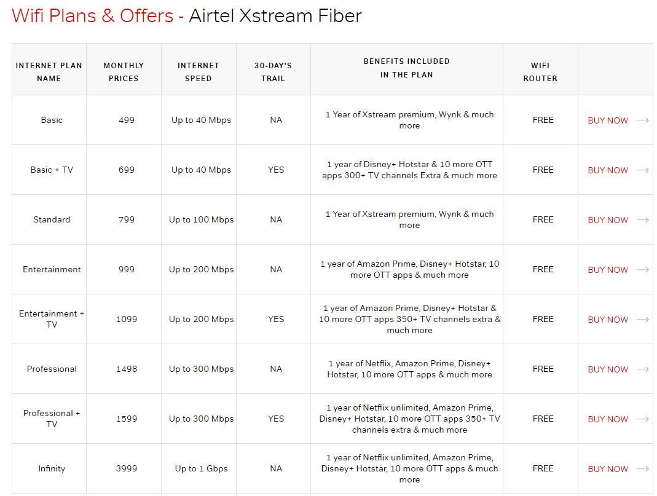Click the arrow icon for Basic + TV plan
657x496 pixels.
click(x=643, y=170)
